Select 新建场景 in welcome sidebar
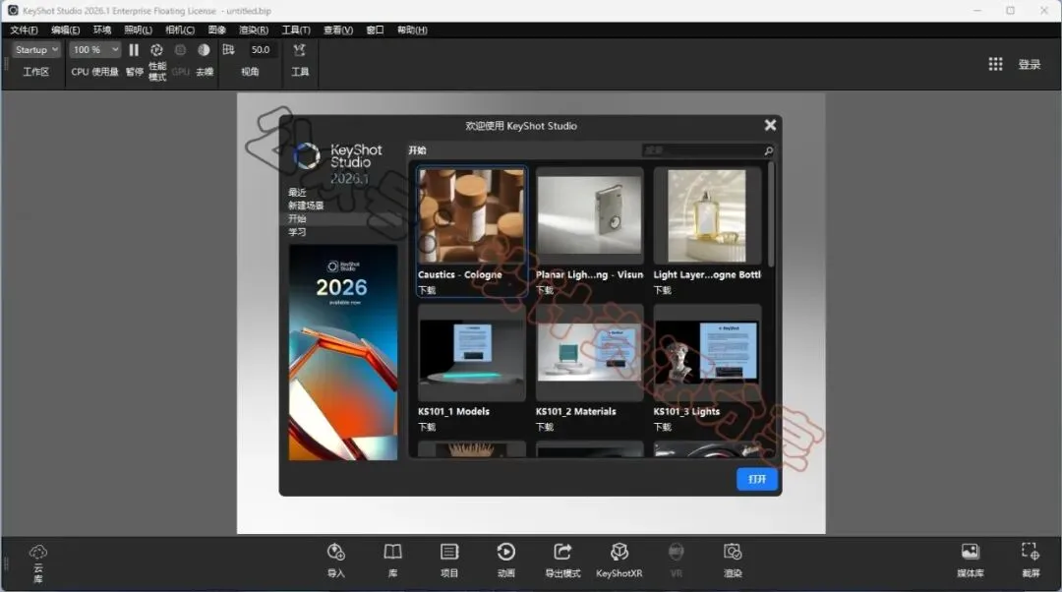 [x=306, y=206]
